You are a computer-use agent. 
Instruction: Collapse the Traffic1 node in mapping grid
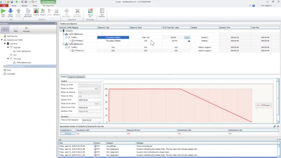[66, 38]
